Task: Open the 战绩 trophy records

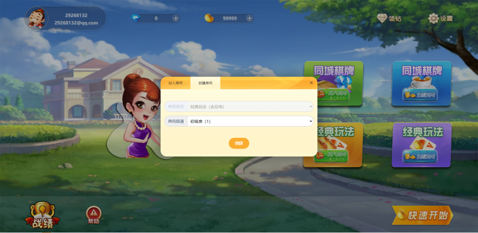Action: (42, 215)
